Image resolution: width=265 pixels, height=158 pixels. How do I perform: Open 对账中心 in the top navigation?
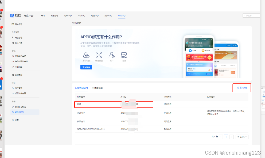(68, 16)
